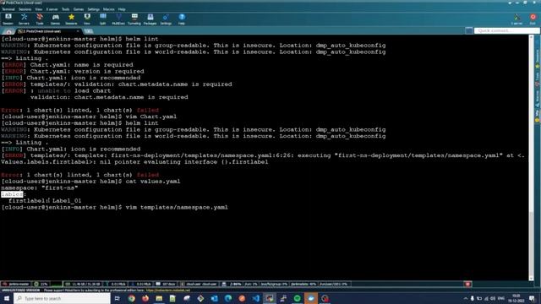541x304 pixels.
Task: Enable MultiExec mode icon
Action: tap(118, 19)
